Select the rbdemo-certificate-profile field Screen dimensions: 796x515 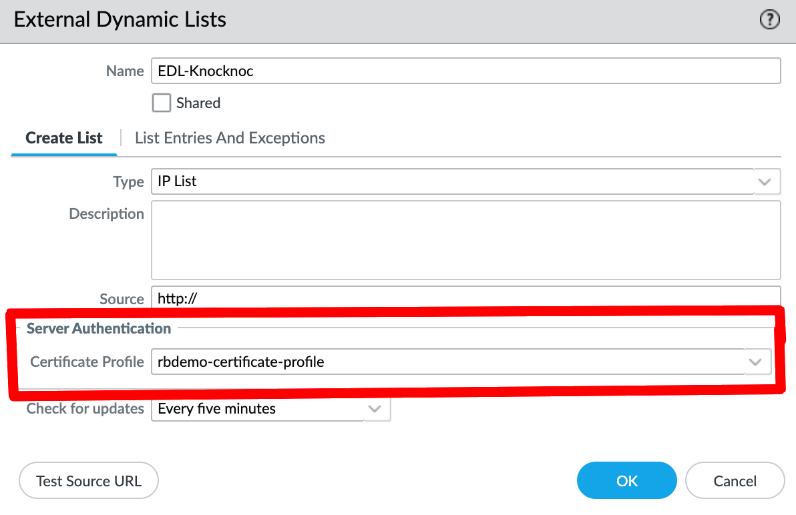pos(446,362)
